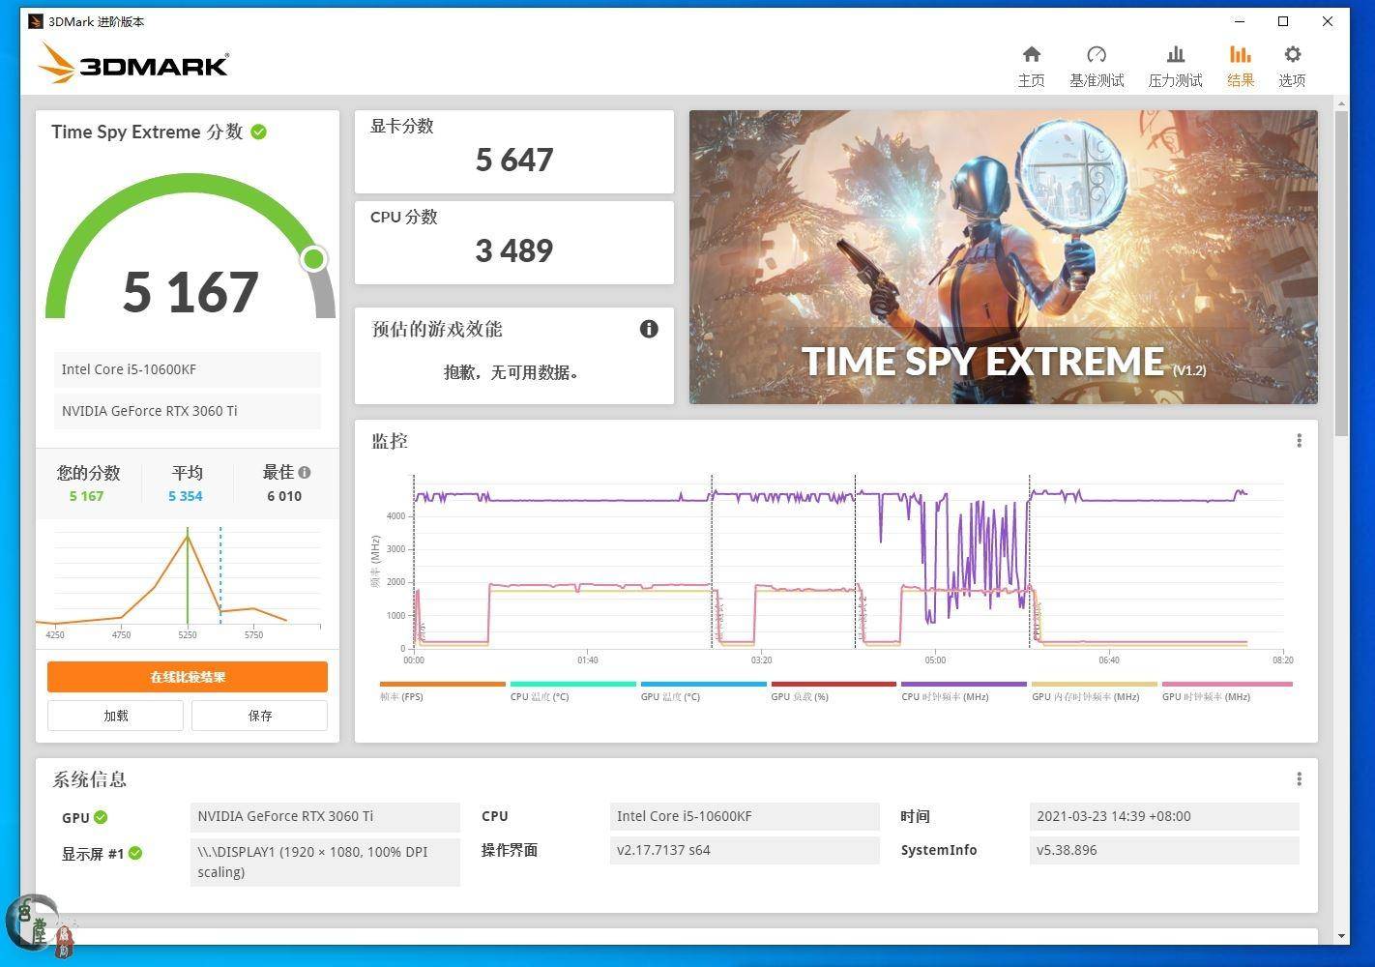
Task: Open the 监控 panel three-dot menu
Action: [x=1299, y=441]
